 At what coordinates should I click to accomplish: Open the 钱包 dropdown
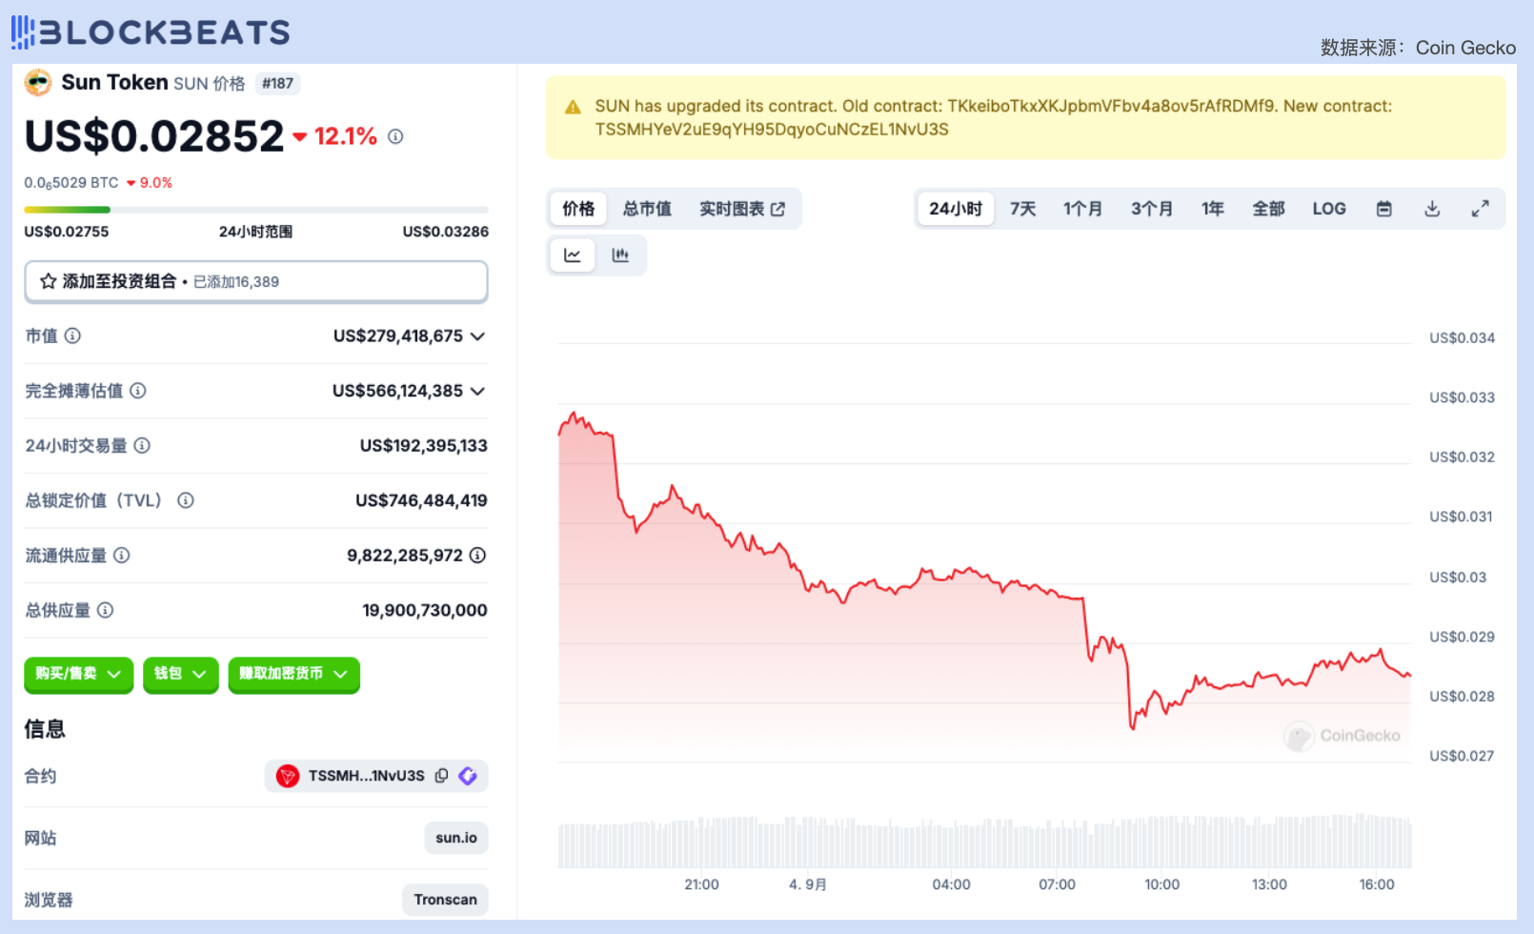coord(180,674)
